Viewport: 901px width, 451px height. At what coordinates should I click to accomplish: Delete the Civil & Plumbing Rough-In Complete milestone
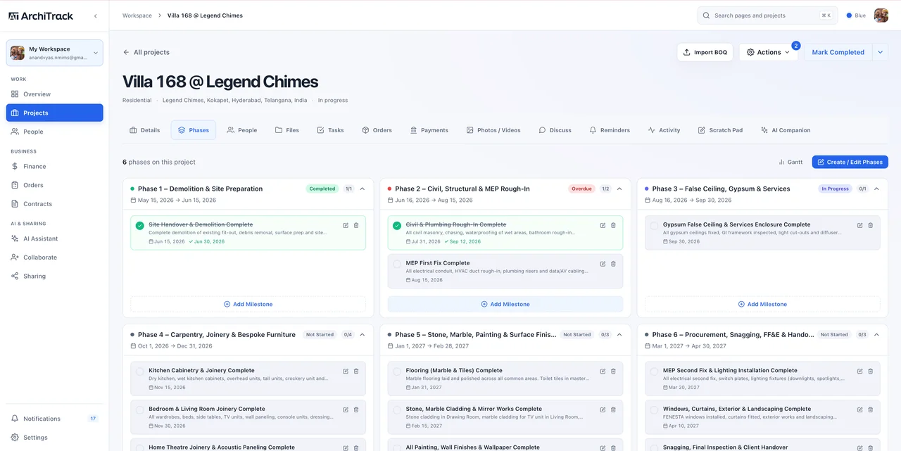coord(613,225)
